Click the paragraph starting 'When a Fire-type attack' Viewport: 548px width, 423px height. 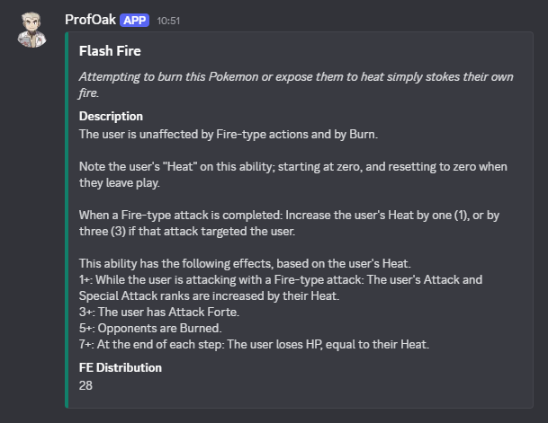(289, 224)
